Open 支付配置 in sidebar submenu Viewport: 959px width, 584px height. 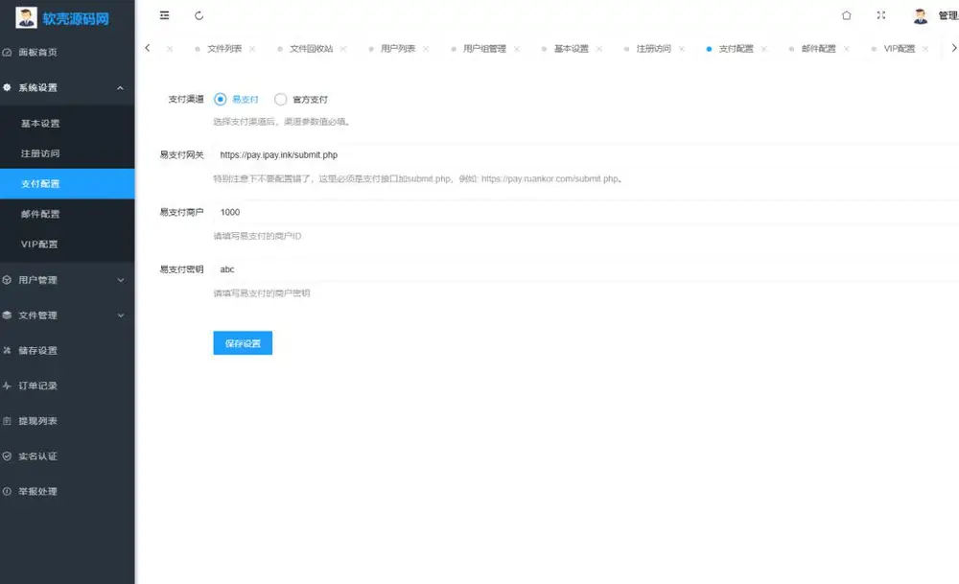click(67, 183)
